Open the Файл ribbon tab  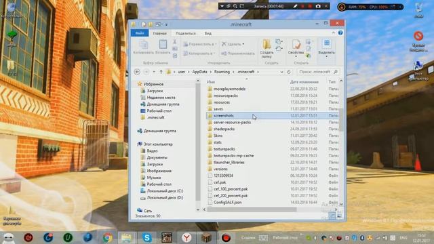(x=140, y=33)
